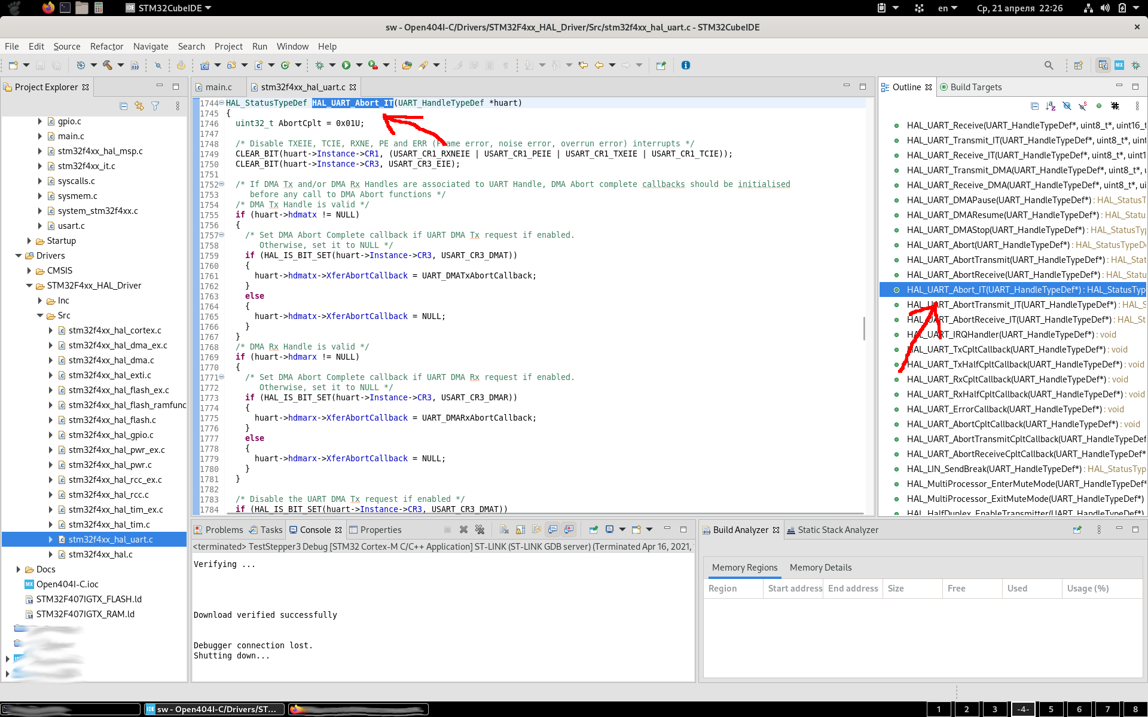
Task: Collapse the Drivers folder
Action: click(x=18, y=256)
